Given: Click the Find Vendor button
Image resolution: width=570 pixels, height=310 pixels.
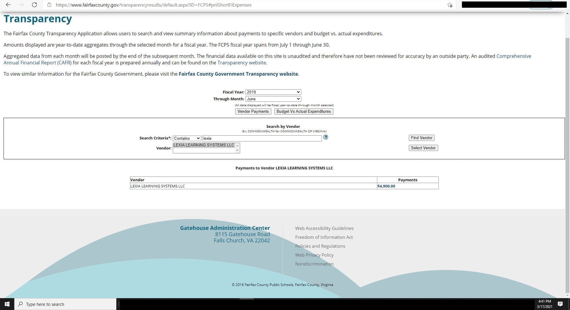Looking at the screenshot, I should pyautogui.click(x=422, y=138).
